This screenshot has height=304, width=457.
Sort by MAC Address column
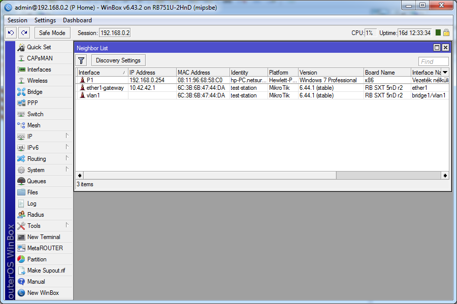click(203, 72)
